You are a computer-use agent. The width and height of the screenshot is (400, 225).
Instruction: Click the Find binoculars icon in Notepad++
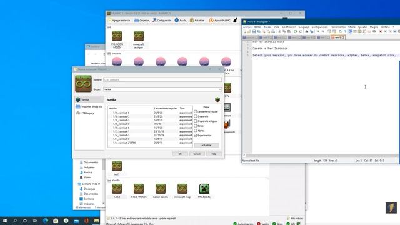tap(307, 32)
